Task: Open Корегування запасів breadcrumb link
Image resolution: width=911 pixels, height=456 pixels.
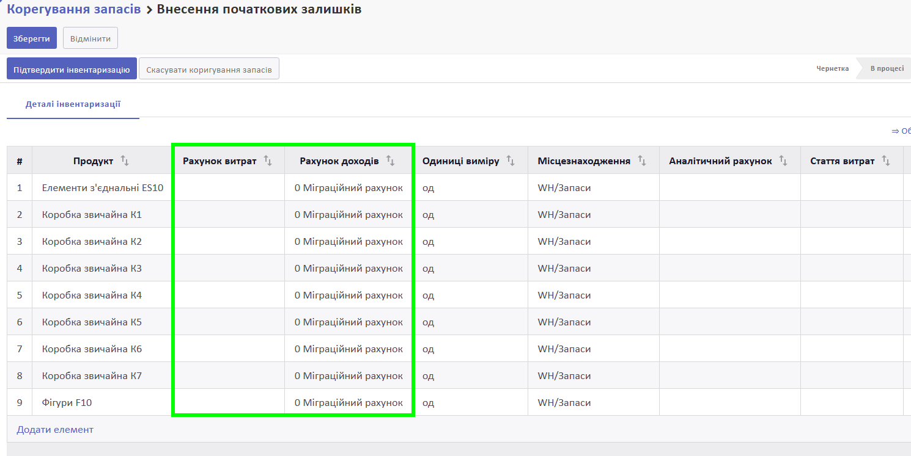Action: 74,9
